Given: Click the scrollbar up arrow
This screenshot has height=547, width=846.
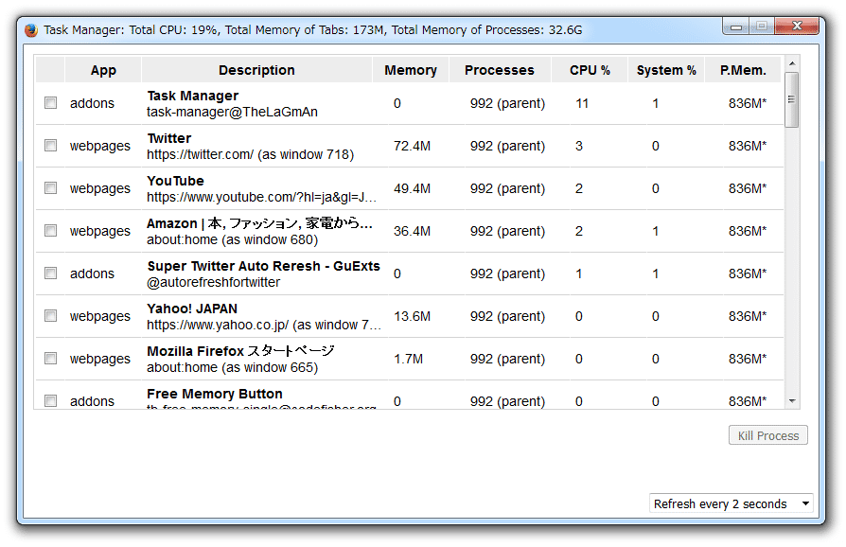Looking at the screenshot, I should [792, 63].
